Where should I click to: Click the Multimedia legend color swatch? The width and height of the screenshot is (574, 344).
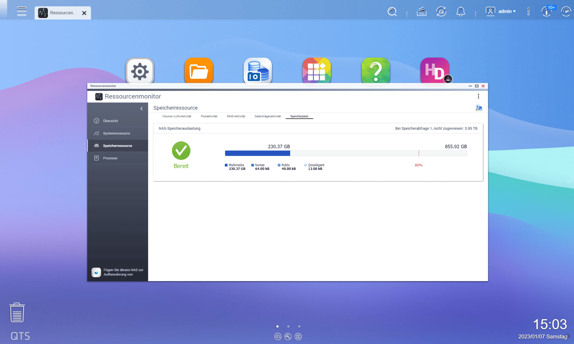click(226, 165)
